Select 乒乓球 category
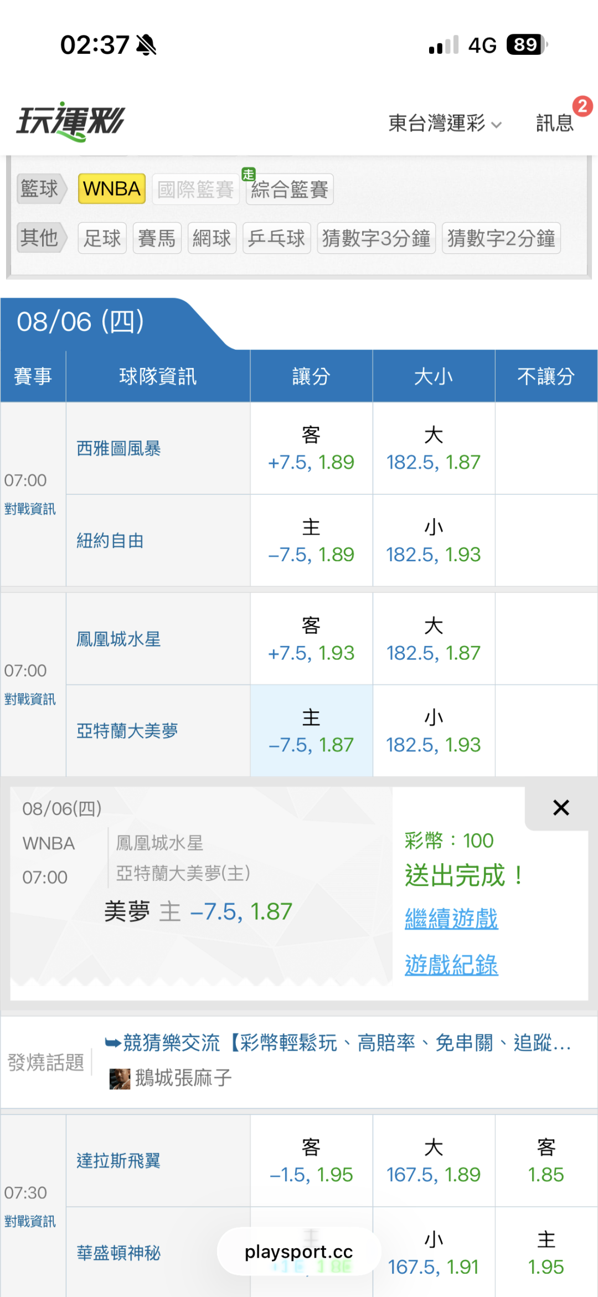This screenshot has width=598, height=1297. pos(276,238)
